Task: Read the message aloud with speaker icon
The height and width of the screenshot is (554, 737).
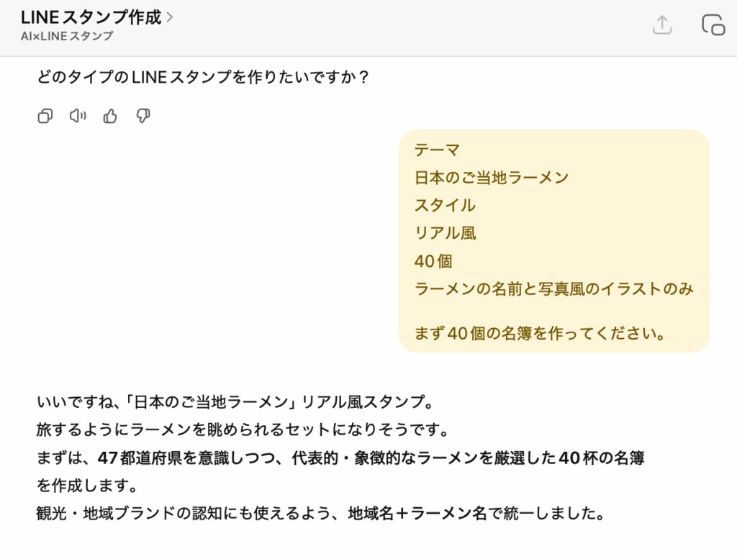Action: pos(78,116)
